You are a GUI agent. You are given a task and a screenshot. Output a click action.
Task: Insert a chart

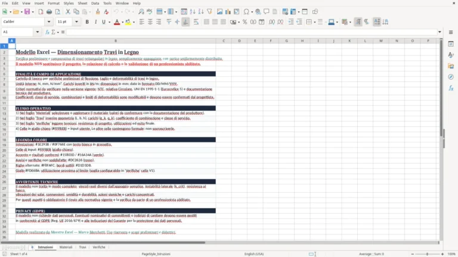point(228,12)
